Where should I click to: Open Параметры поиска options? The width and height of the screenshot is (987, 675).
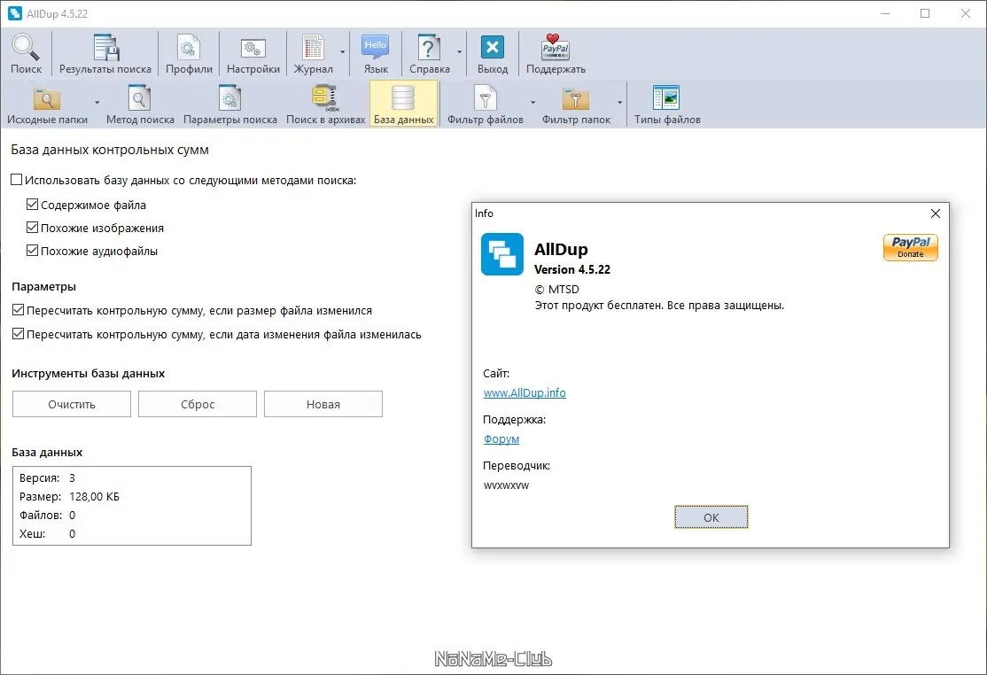[x=229, y=105]
